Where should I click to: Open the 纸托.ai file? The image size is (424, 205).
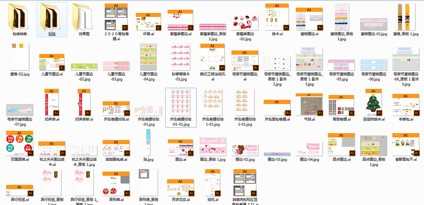click(x=212, y=182)
